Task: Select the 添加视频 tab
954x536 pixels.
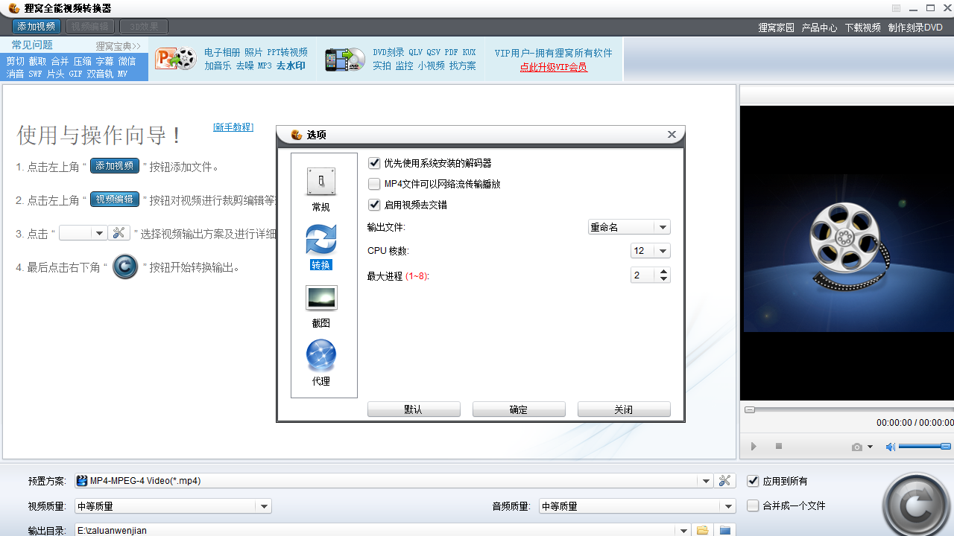Action: (36, 25)
